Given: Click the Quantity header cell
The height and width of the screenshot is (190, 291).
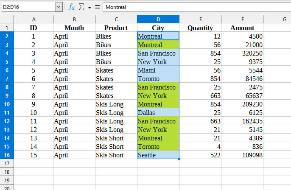Looking at the screenshot, I should [200, 28].
